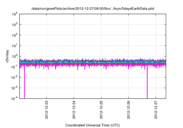Click the 10^4 y-axis tick label
This screenshot has width=183, height=128.
click(15, 14)
